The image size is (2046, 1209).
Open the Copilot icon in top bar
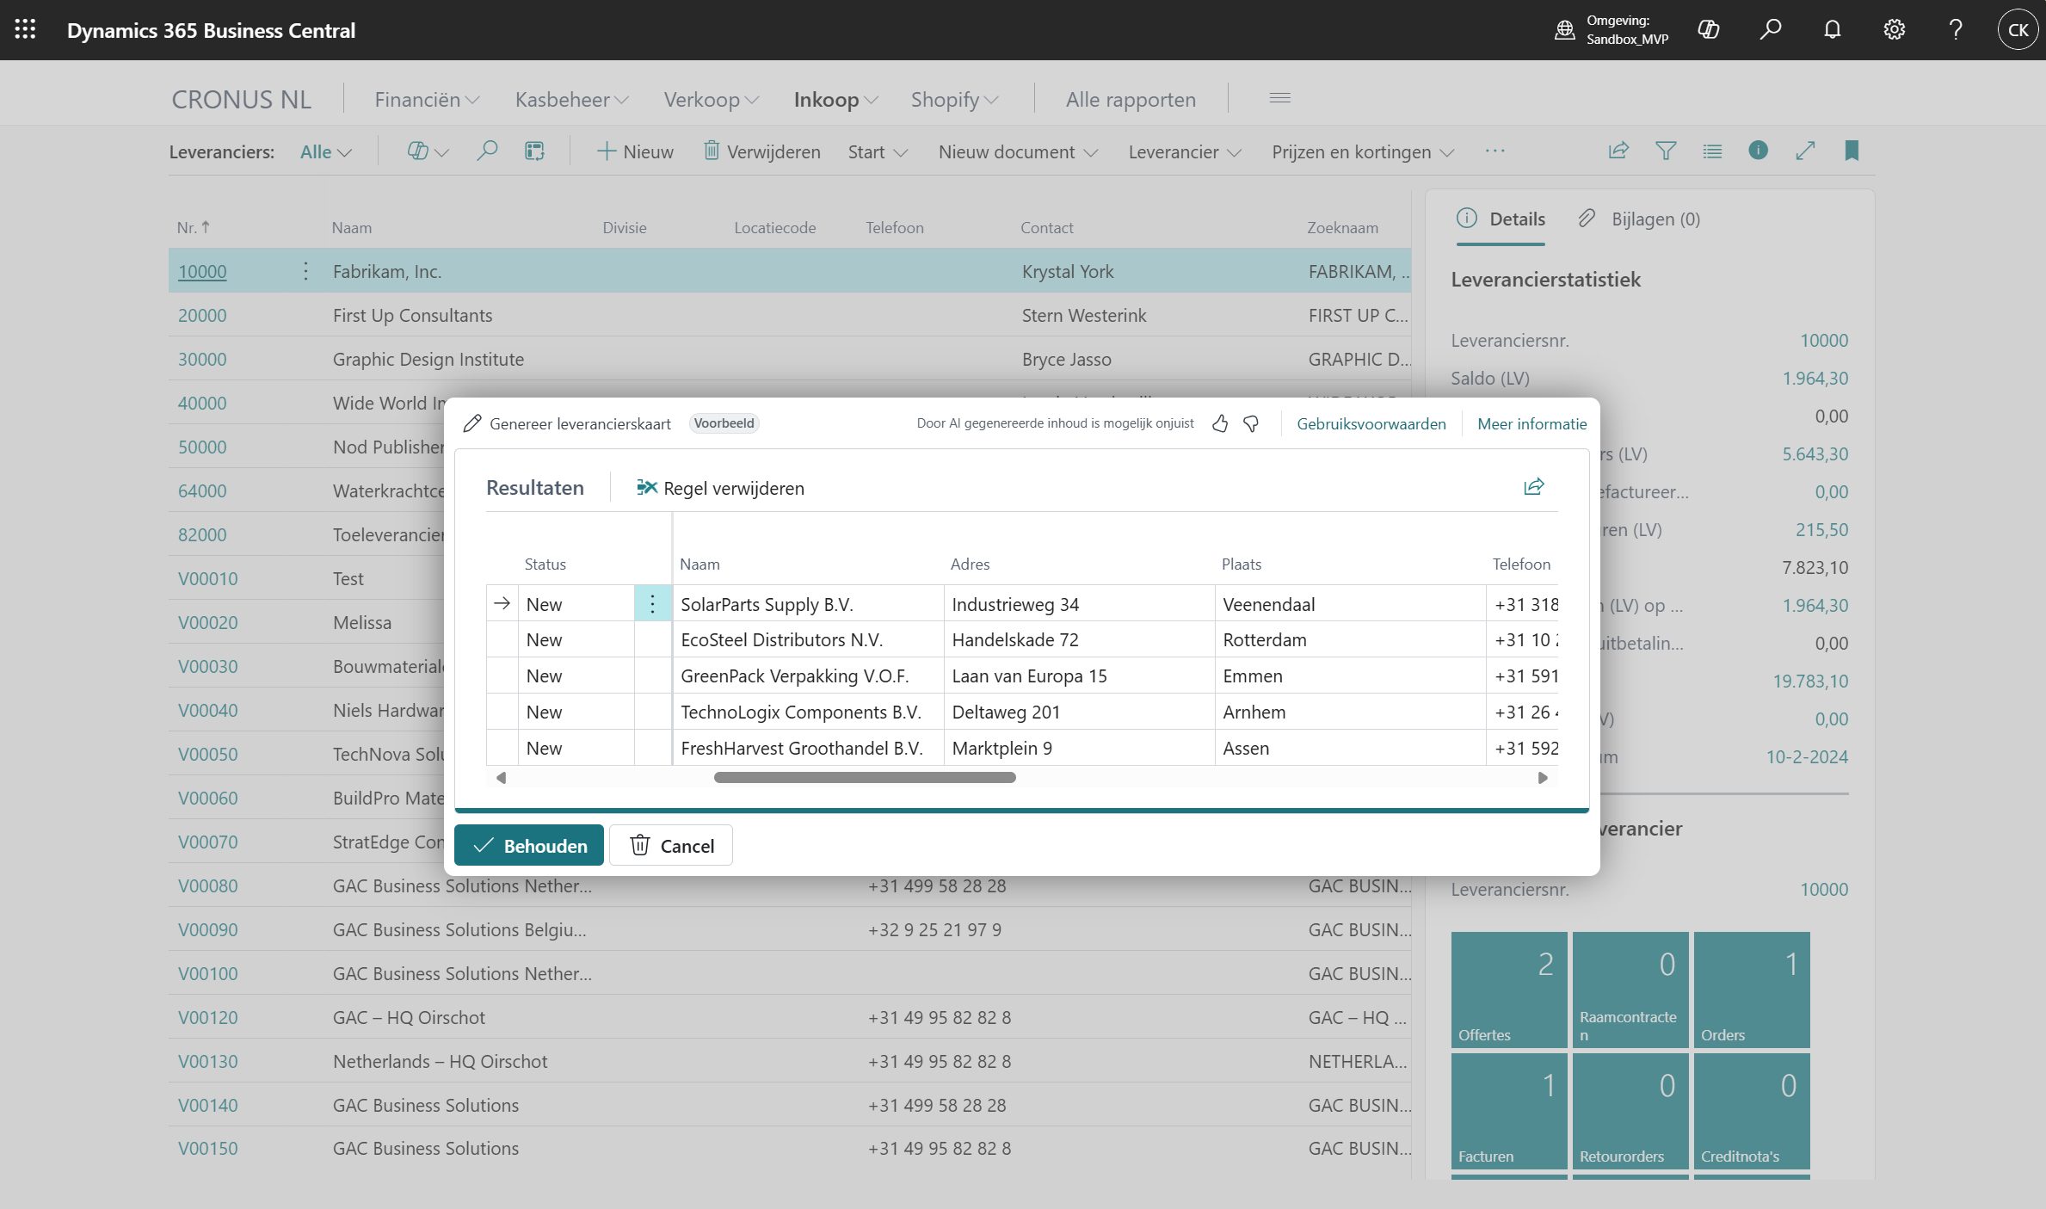coord(1708,29)
